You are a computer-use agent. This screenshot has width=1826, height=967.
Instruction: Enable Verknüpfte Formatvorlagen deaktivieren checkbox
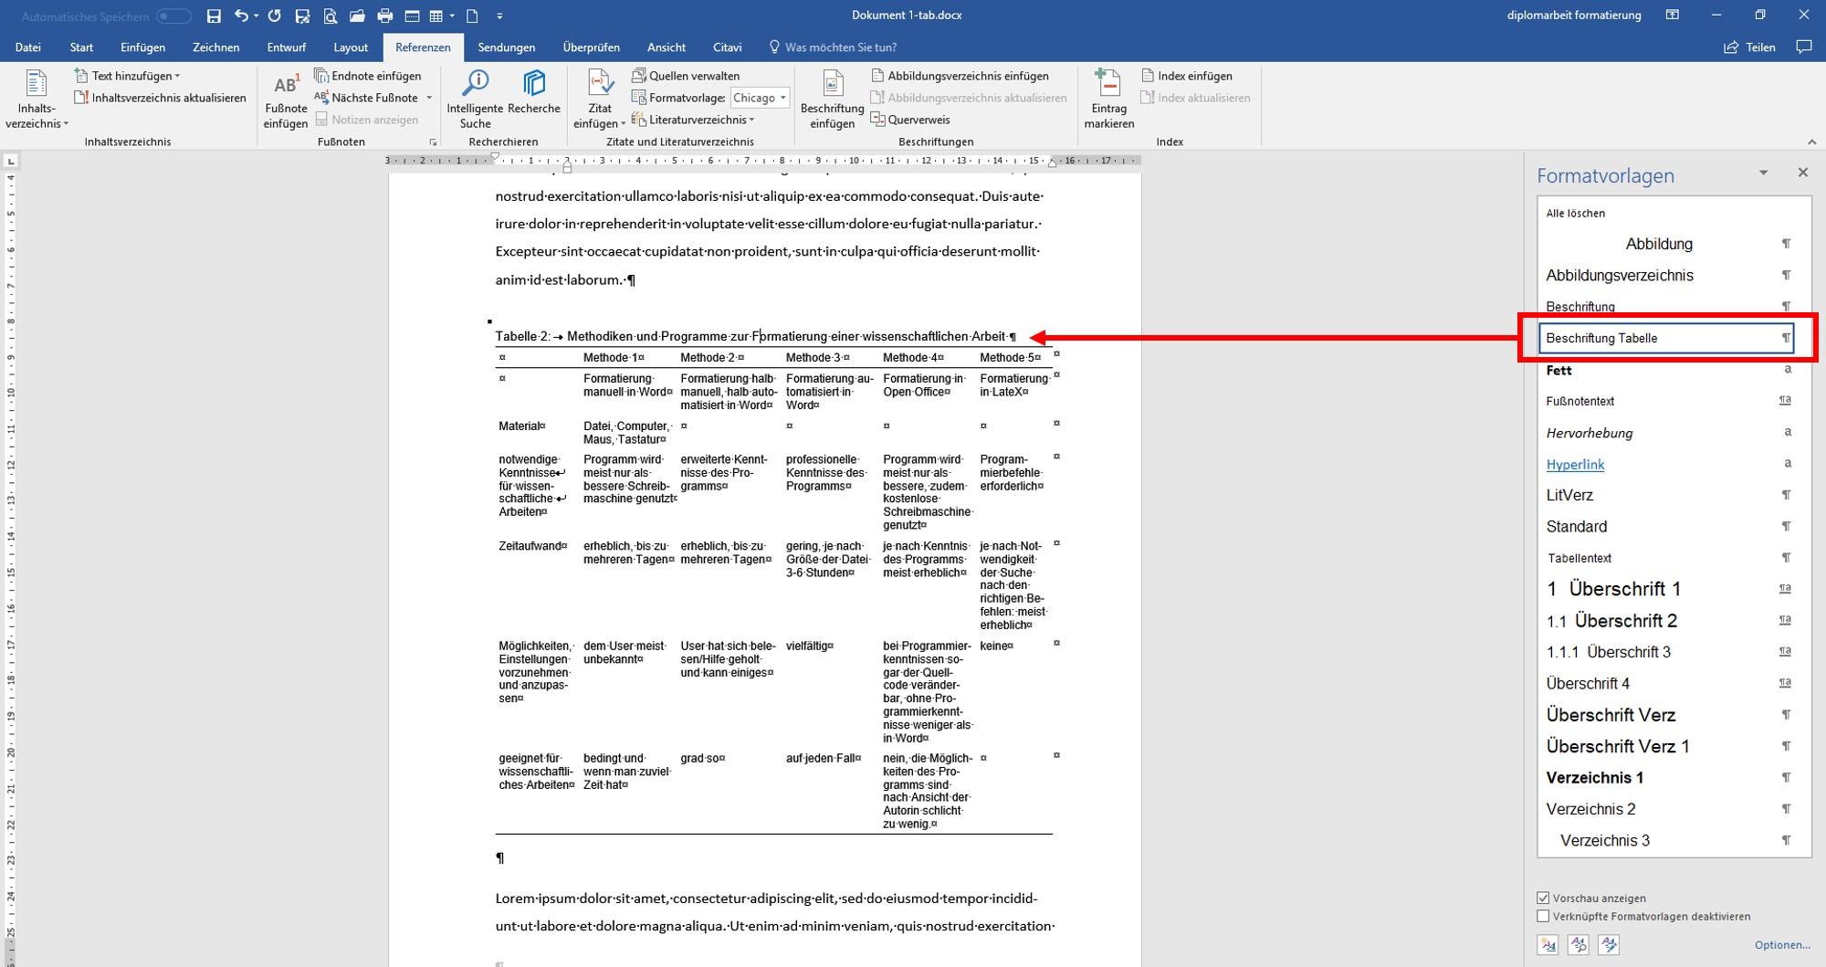point(1543,916)
